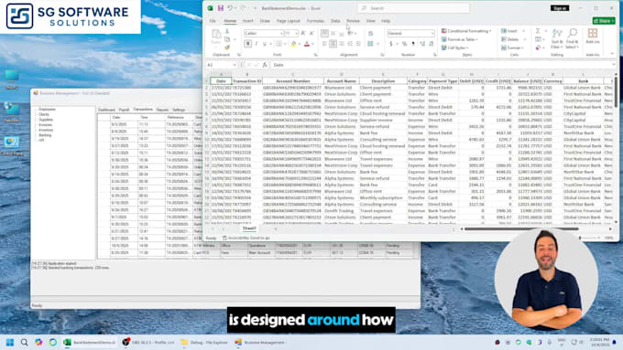The image size is (623, 350).
Task: Click the text Orientation icon
Action: point(350,33)
